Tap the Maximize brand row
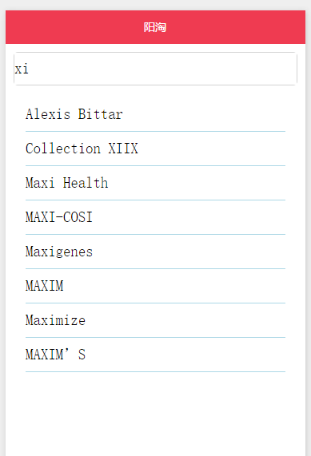The width and height of the screenshot is (311, 456). point(155,320)
